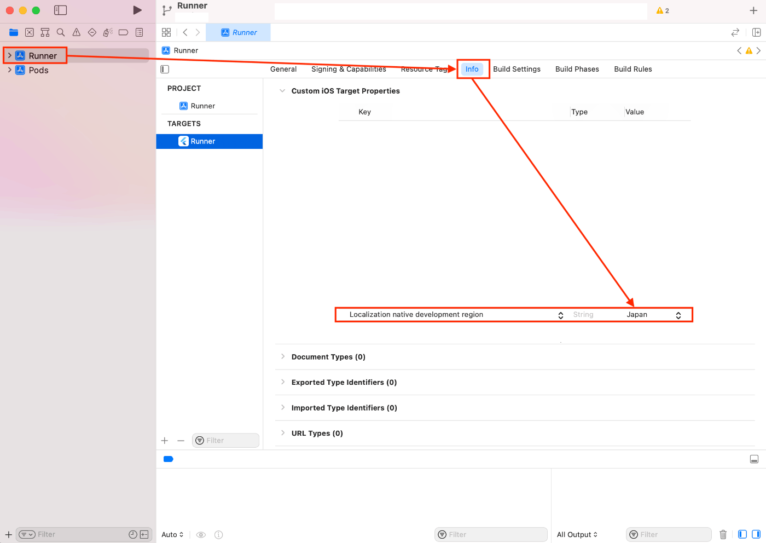
Task: Expand Imported Type Identifiers (0) section
Action: [283, 407]
